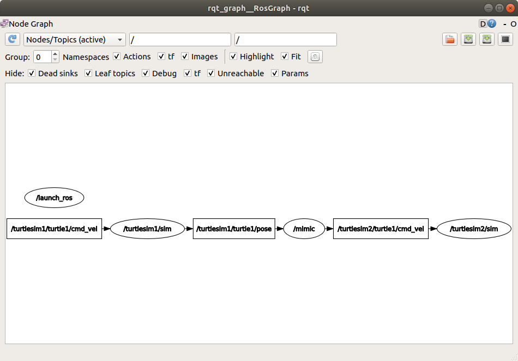Click the screenshot square icon at top right
The width and height of the screenshot is (518, 361).
point(505,39)
